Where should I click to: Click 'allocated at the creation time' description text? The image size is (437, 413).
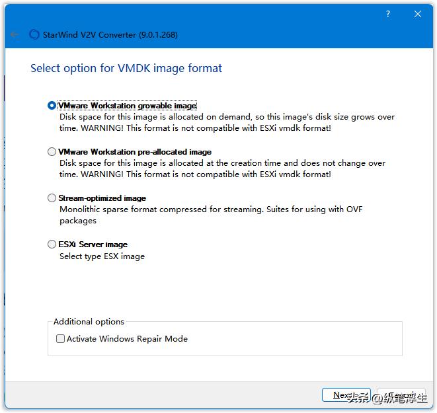(222, 169)
